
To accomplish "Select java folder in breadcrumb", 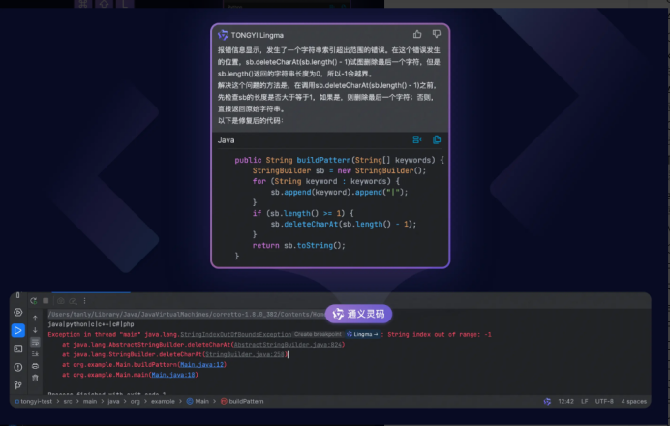I will 113,402.
